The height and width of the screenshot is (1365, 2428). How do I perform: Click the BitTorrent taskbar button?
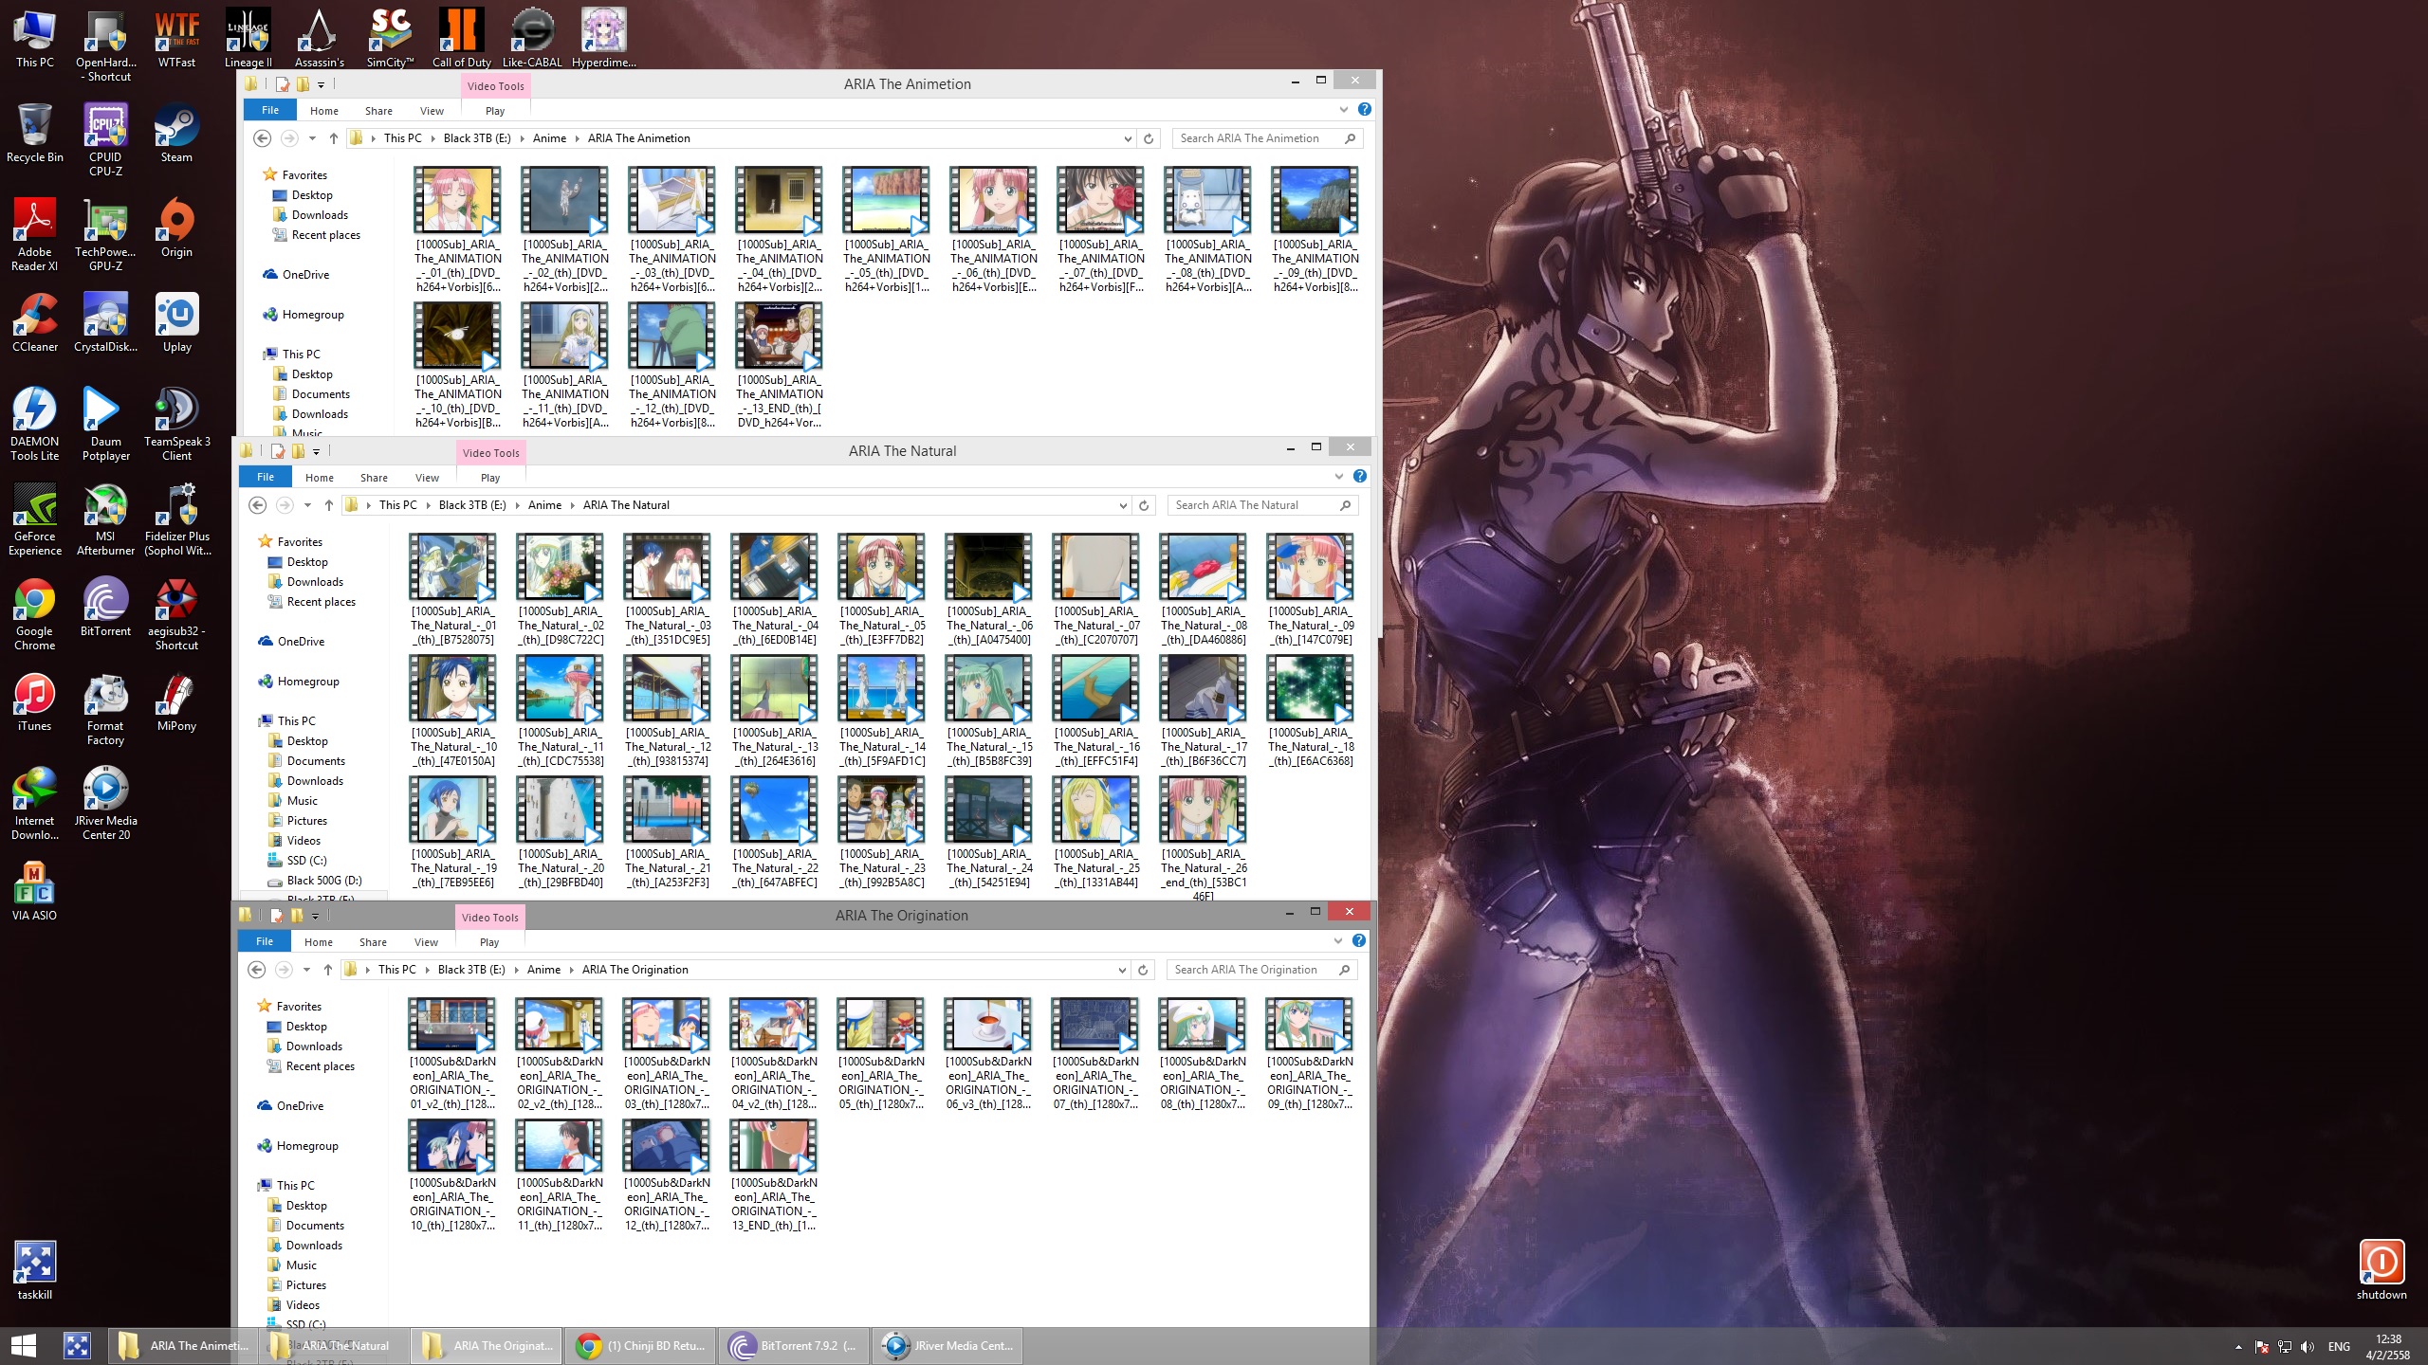click(x=793, y=1345)
